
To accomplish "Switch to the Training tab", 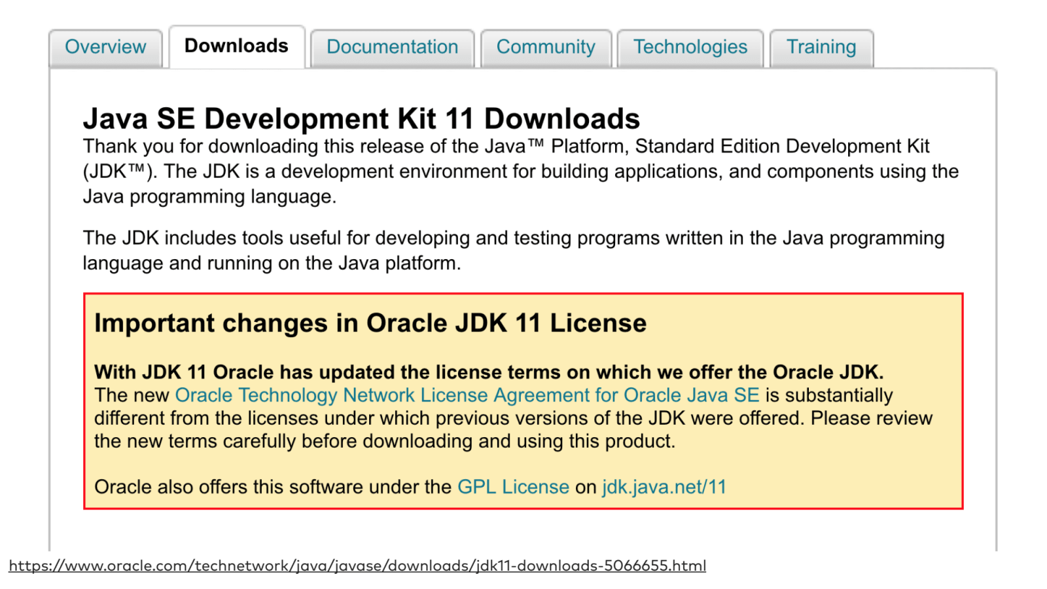I will tap(821, 48).
